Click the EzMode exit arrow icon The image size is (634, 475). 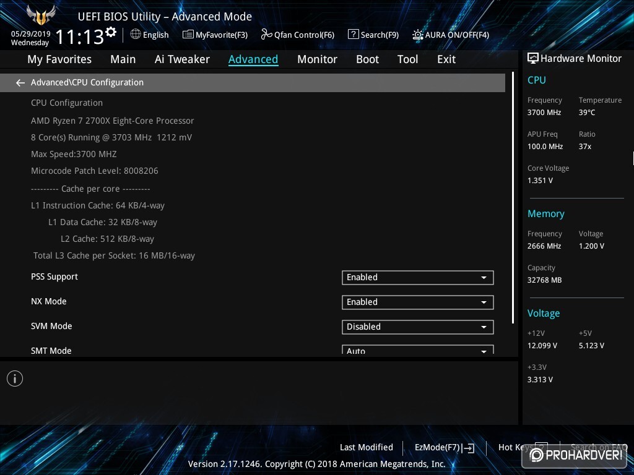[468, 448]
